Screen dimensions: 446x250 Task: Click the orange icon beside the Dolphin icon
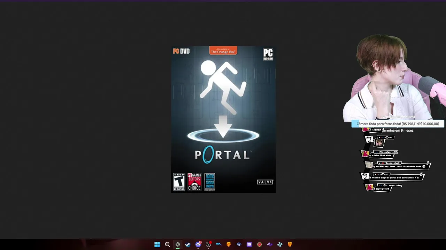pos(229,244)
